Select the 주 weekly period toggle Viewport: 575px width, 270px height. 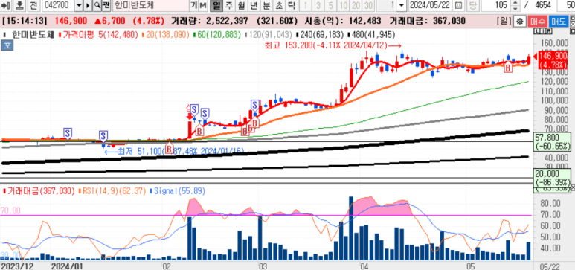pos(229,5)
